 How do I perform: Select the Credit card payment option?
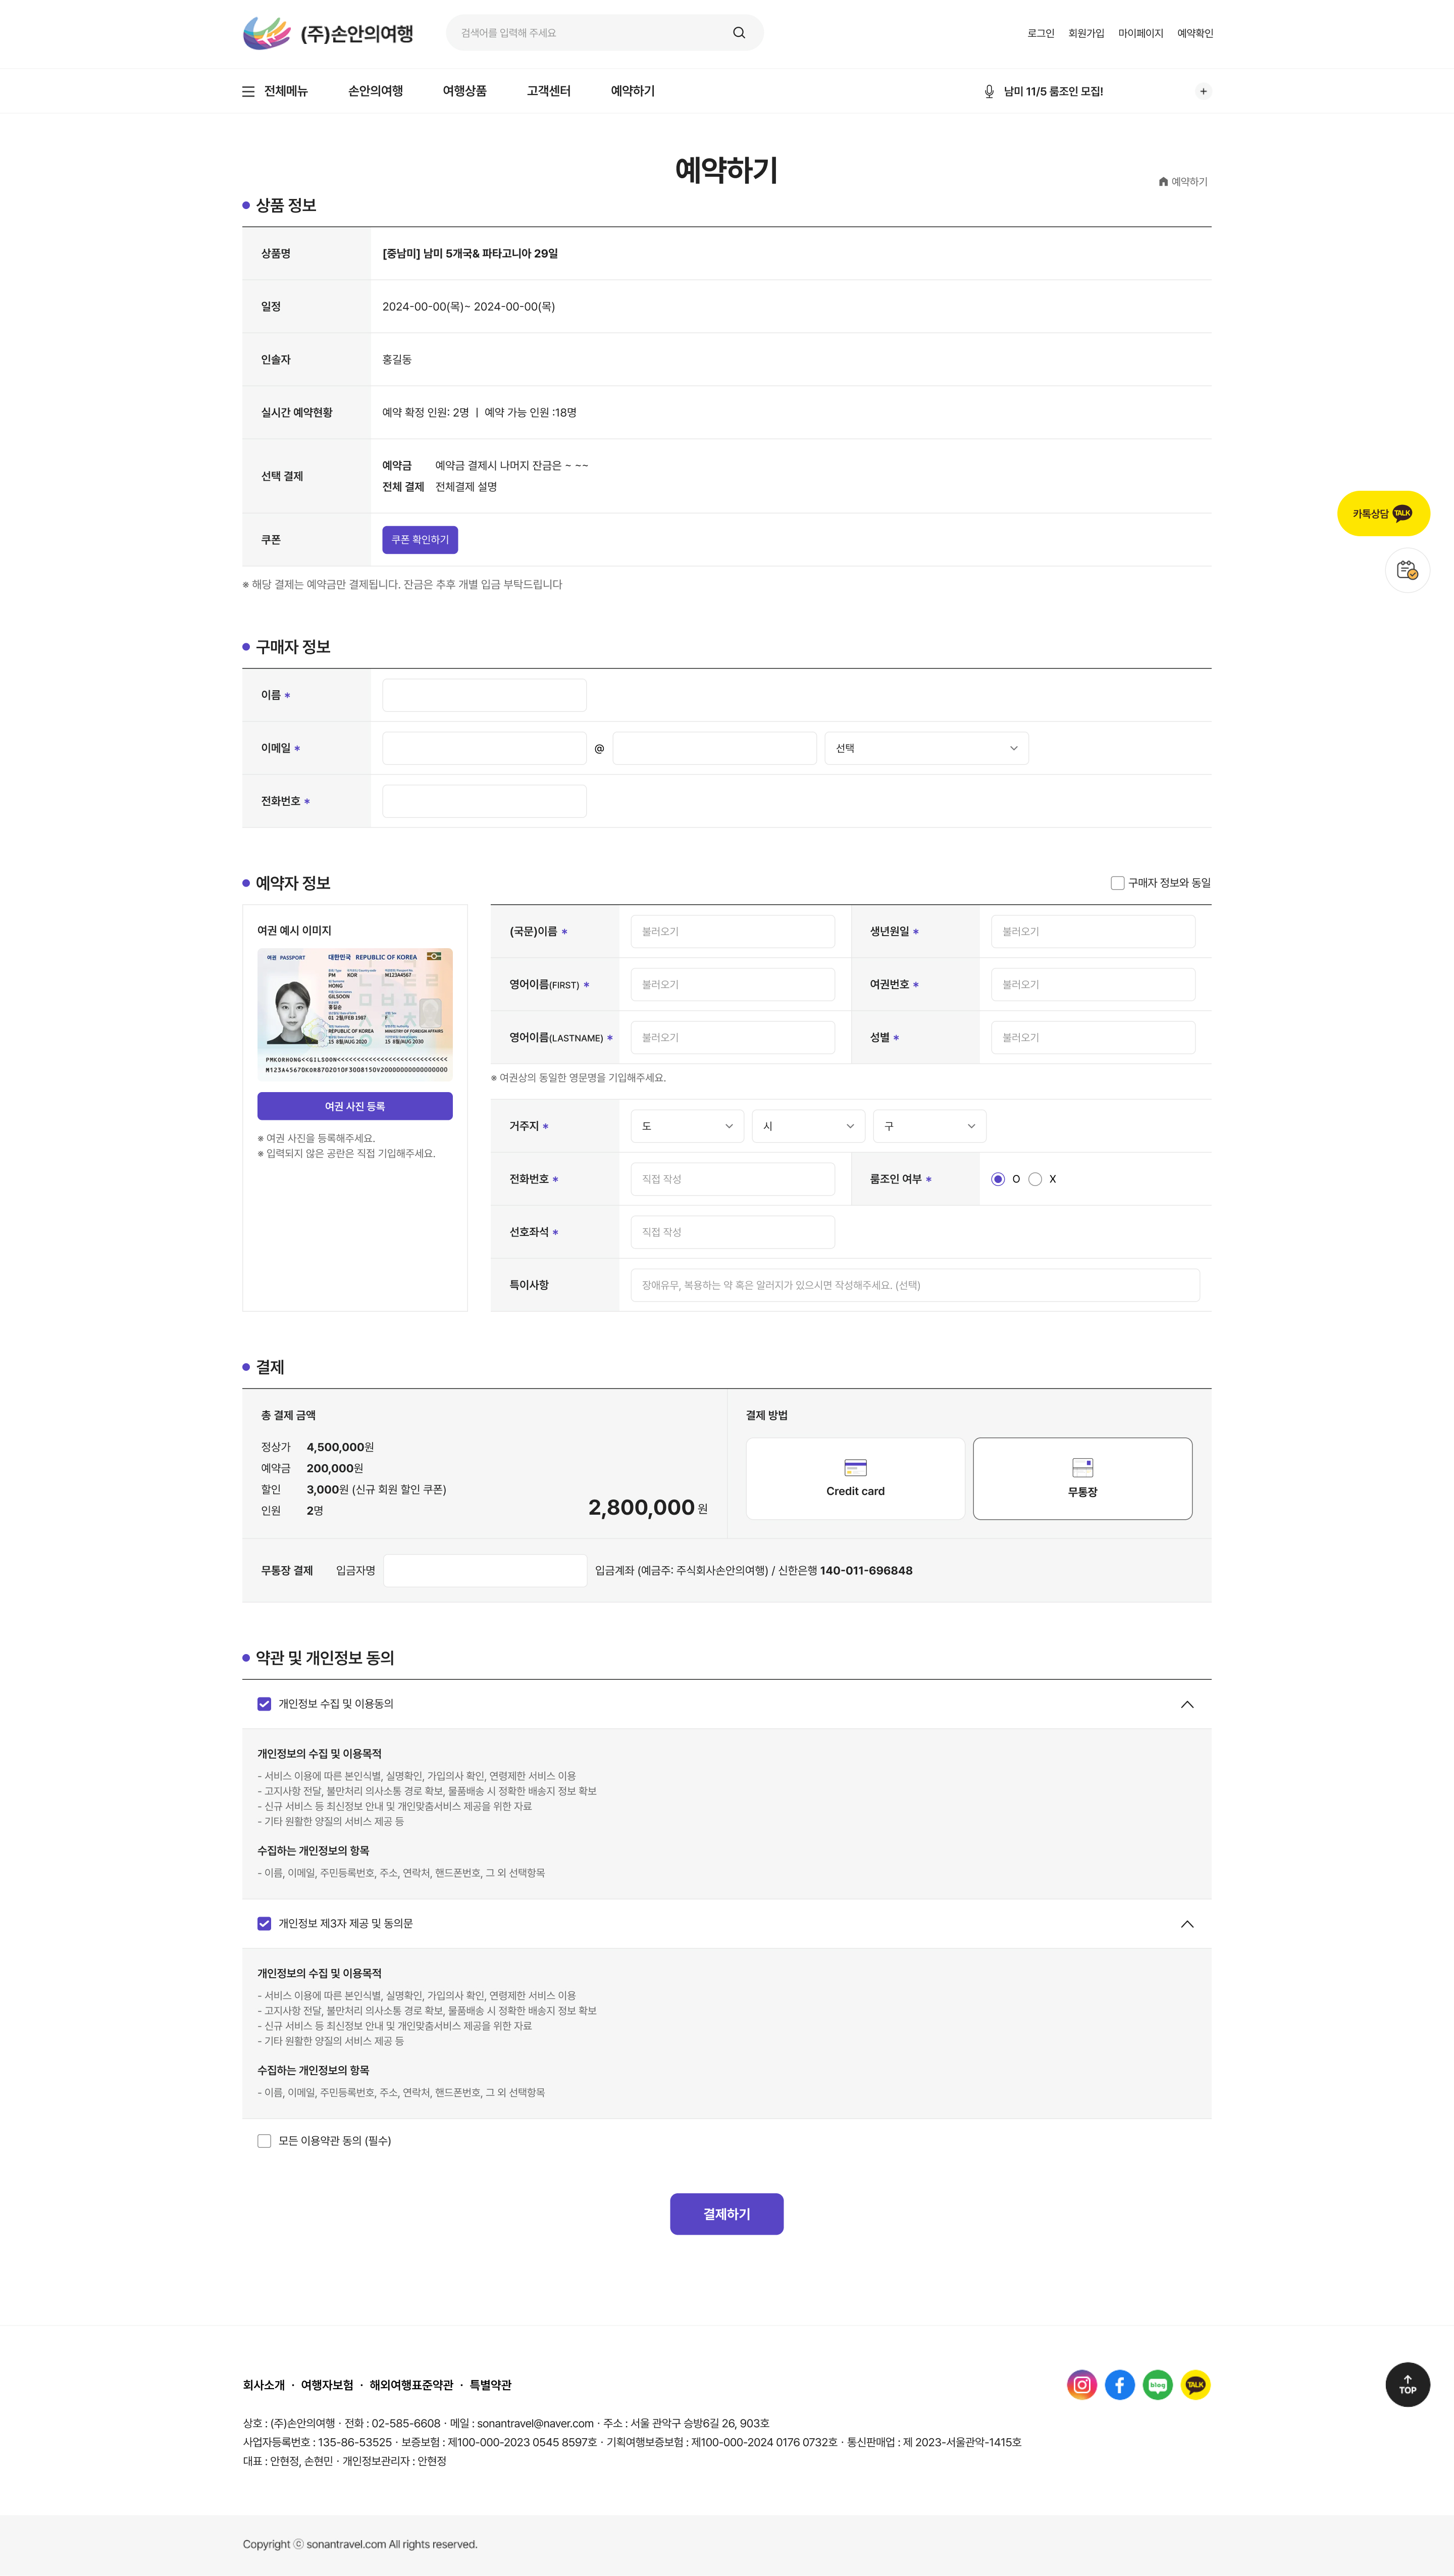coord(855,1478)
